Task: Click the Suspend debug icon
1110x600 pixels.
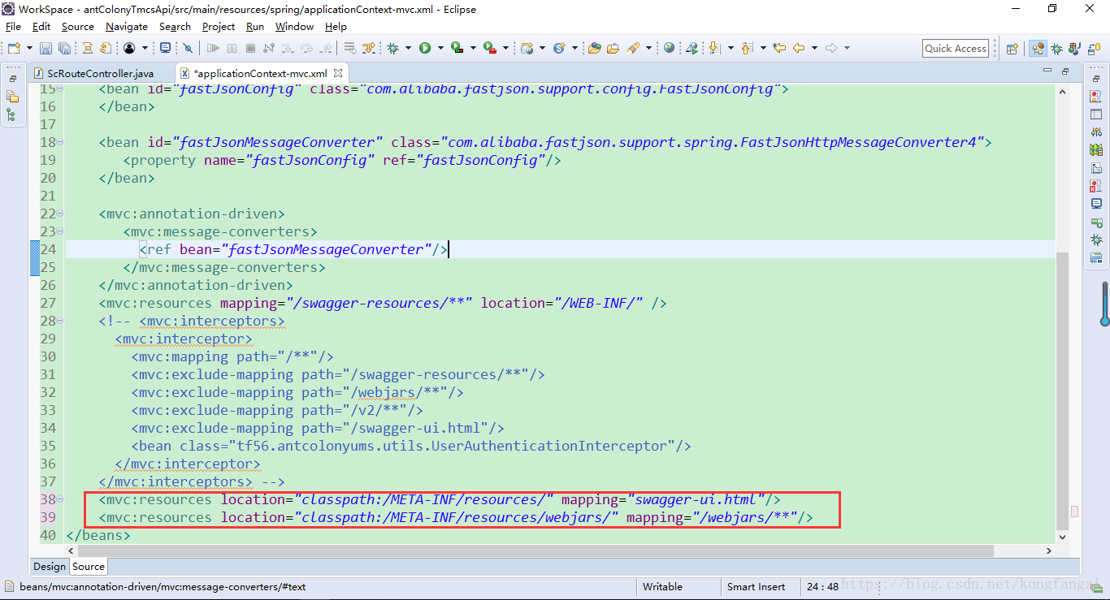Action: tap(232, 48)
